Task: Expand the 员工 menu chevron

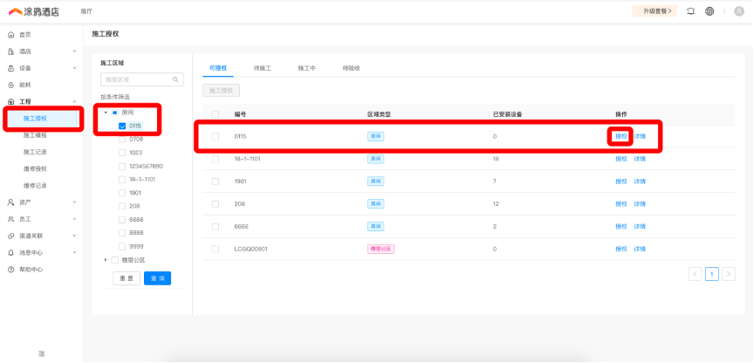Action: coord(74,219)
